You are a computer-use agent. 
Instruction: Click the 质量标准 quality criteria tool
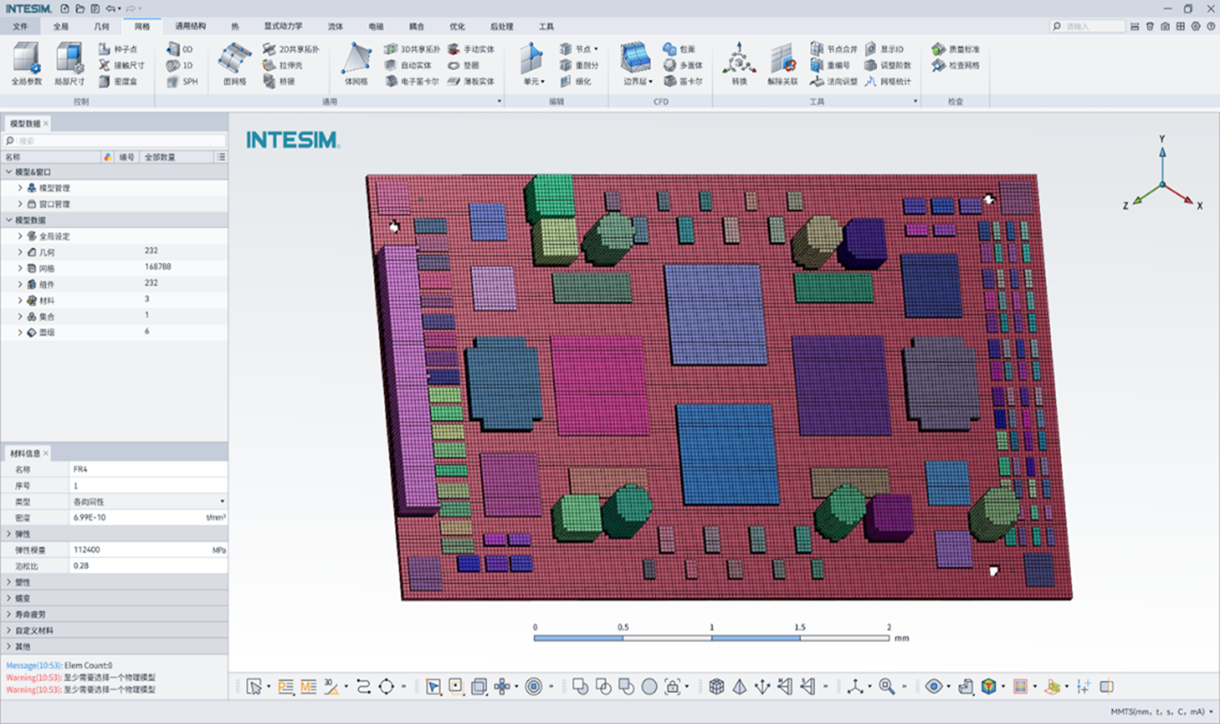point(956,49)
